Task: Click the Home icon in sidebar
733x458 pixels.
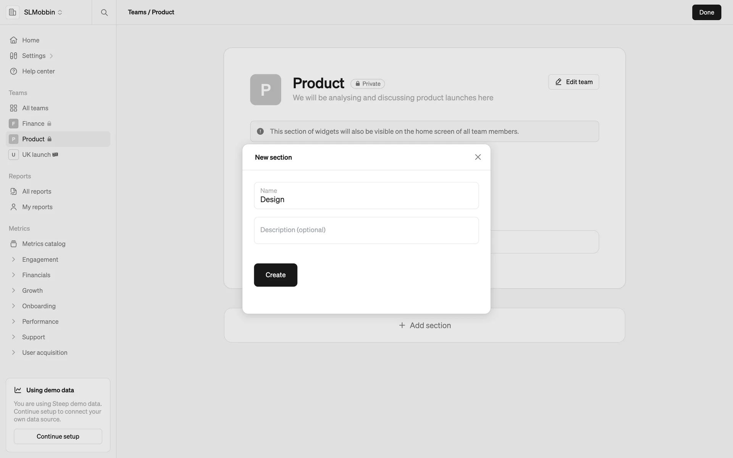Action: click(x=13, y=40)
